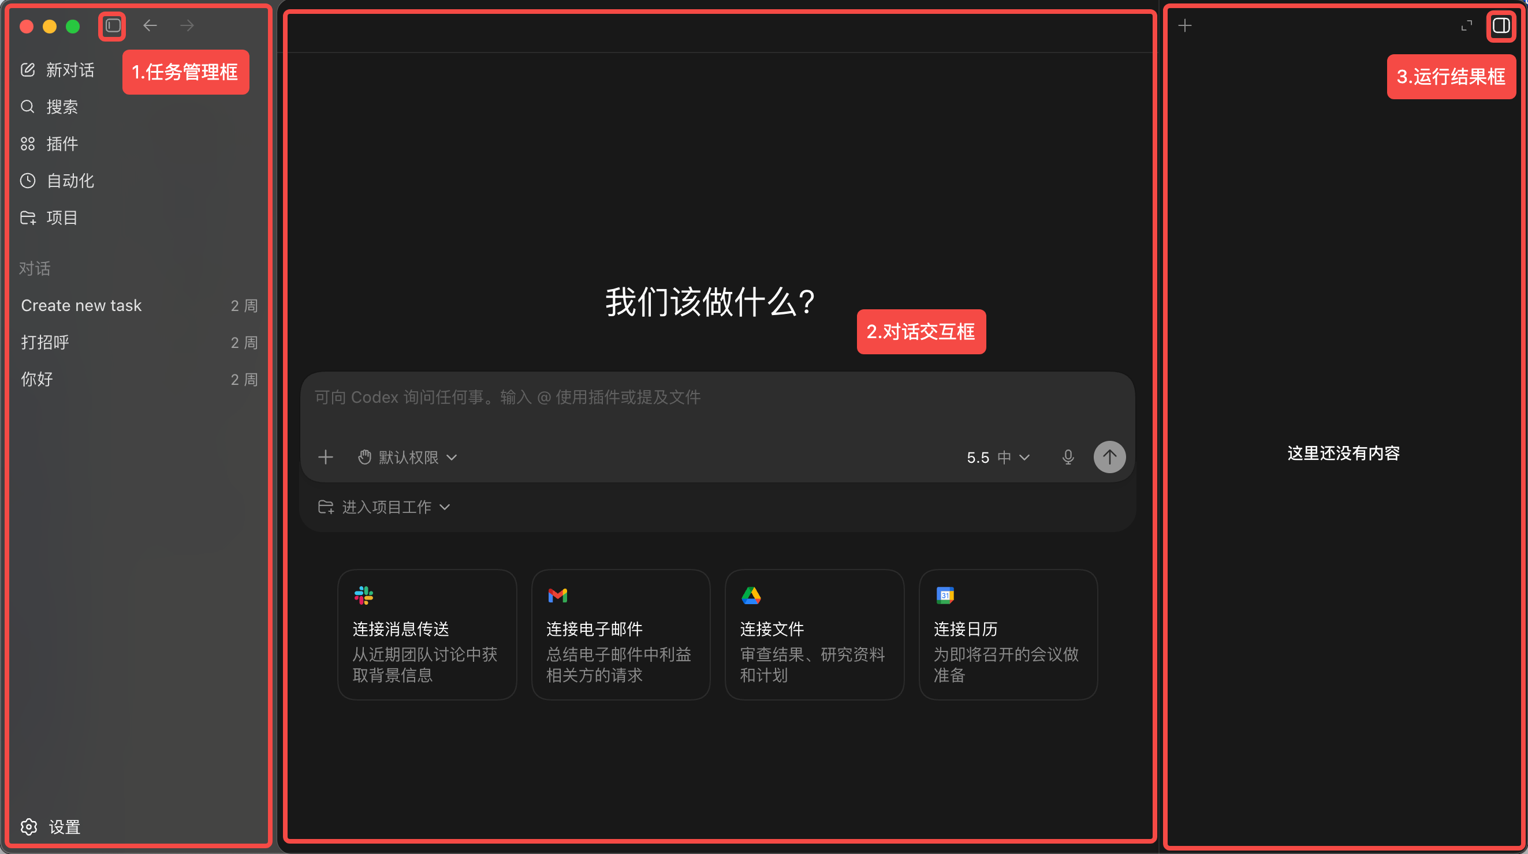The image size is (1528, 854).
Task: Click the 新对话 pencil icon
Action: point(28,70)
